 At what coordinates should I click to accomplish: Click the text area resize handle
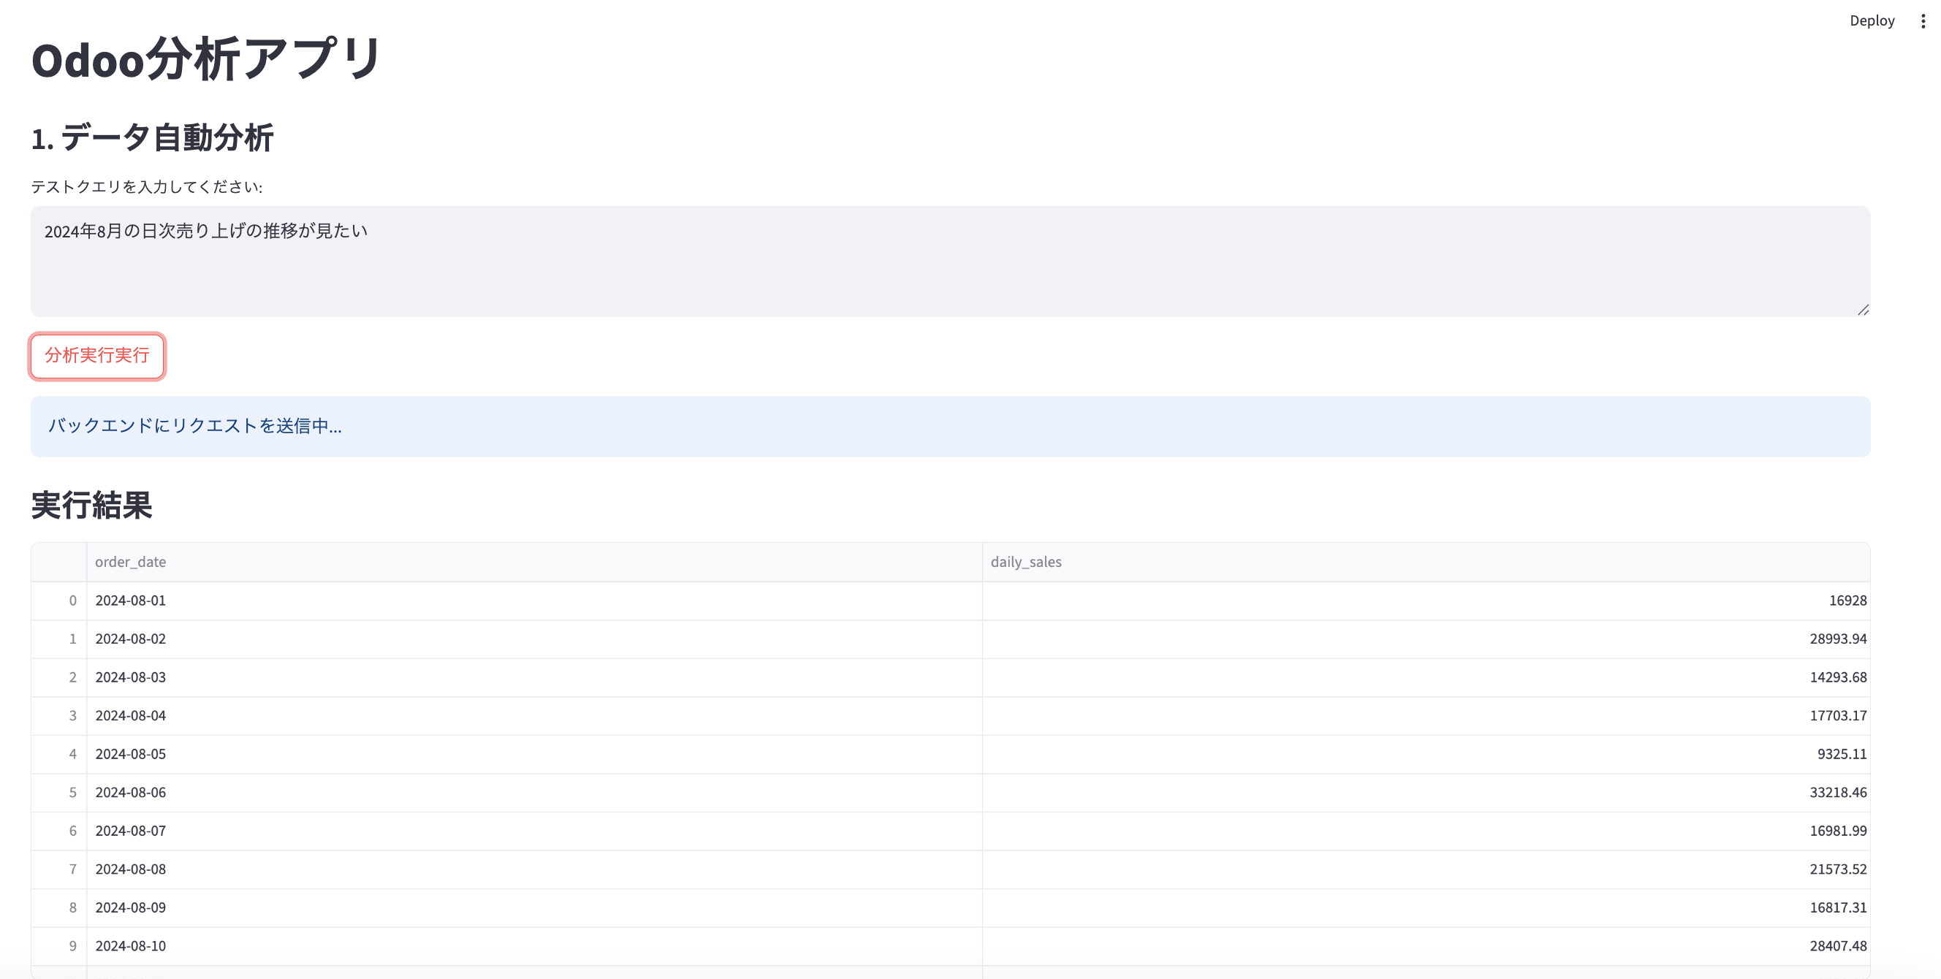[1863, 310]
